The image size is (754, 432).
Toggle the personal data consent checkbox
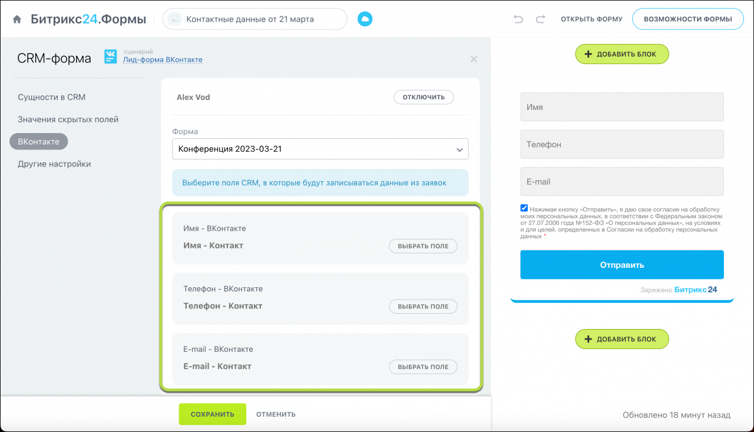524,208
